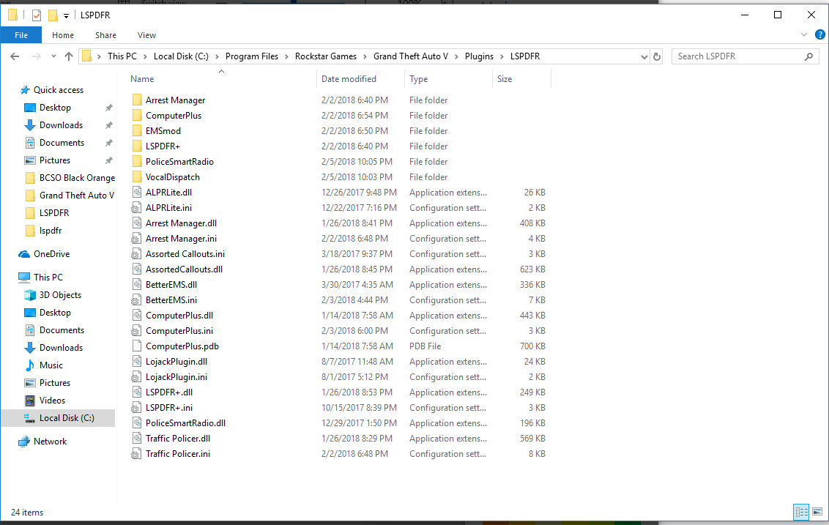Navigate to Rockstar Games in the address bar

point(326,56)
